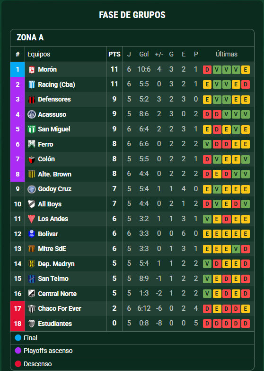Click the All Boys team name

50,204
